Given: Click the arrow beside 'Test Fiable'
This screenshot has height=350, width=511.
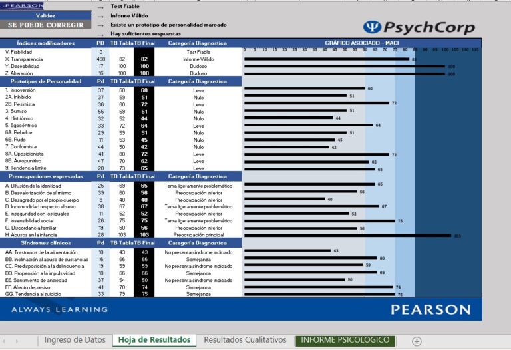Looking at the screenshot, I should (x=100, y=6).
